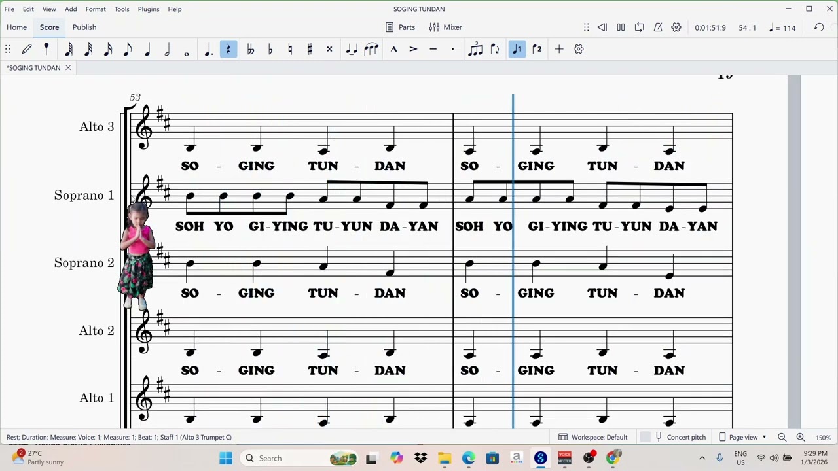This screenshot has height=471, width=838.
Task: Open the Add menu
Action: pyautogui.click(x=71, y=9)
